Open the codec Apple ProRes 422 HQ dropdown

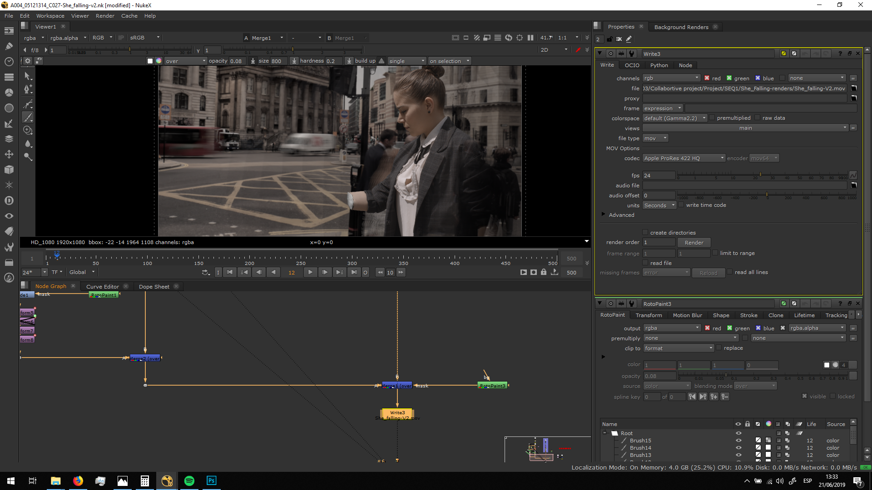tap(684, 158)
